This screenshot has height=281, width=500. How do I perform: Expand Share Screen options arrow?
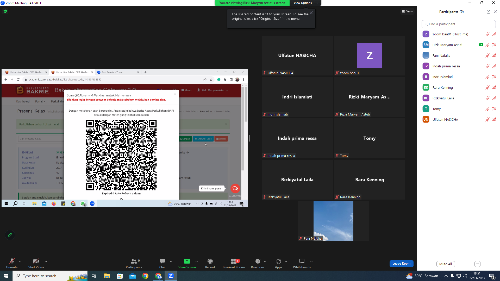click(x=197, y=261)
